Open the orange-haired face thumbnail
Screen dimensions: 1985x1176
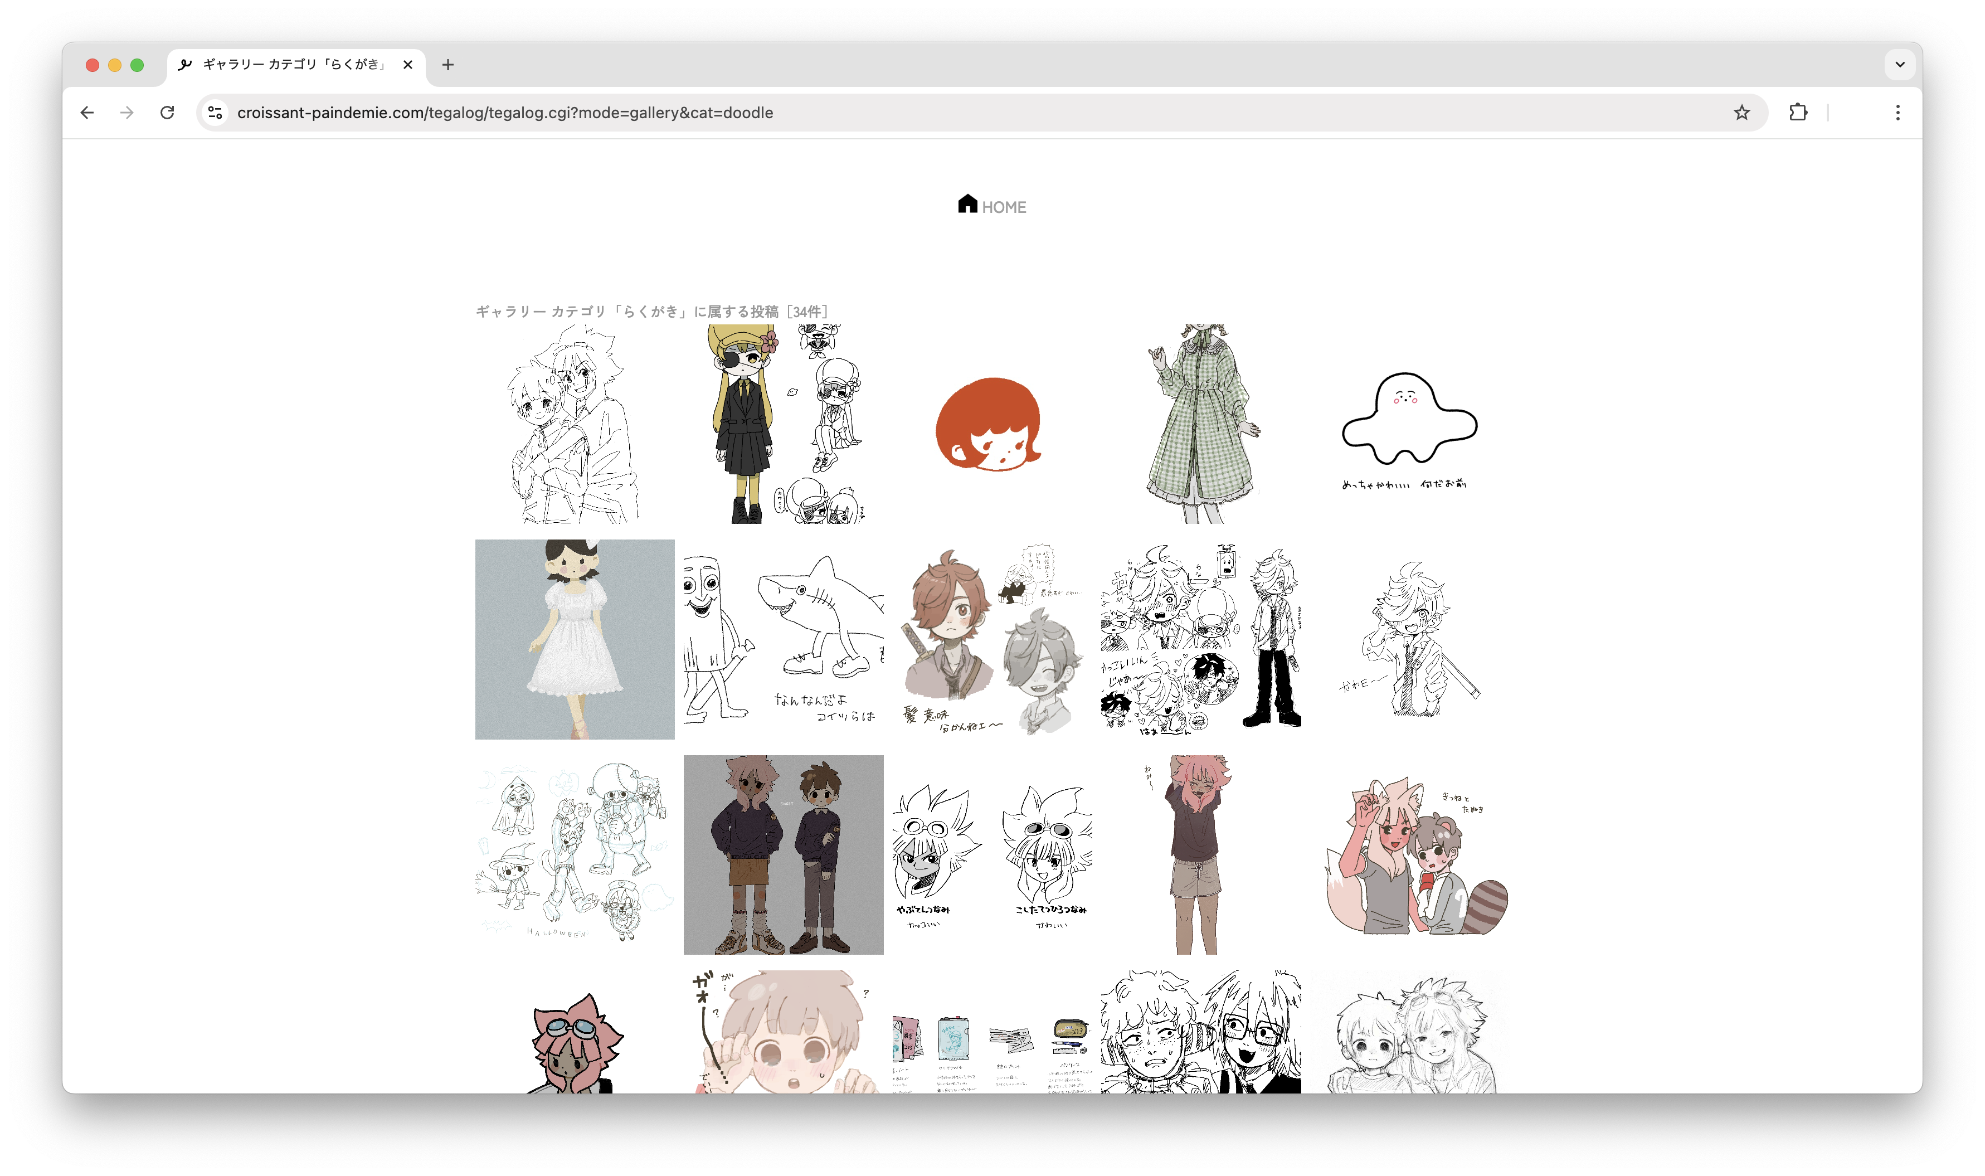coord(990,424)
